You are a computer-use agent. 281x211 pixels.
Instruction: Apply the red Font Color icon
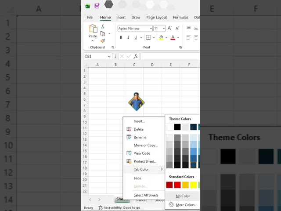click(x=173, y=37)
